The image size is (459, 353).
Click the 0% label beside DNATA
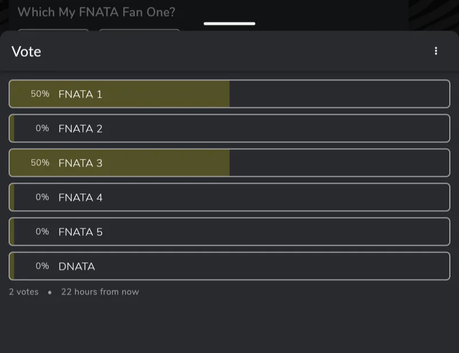42,266
